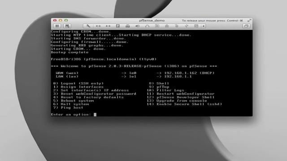Click '2) Set interface(s) IP address' line
The width and height of the screenshot is (287, 161).
pos(91,90)
